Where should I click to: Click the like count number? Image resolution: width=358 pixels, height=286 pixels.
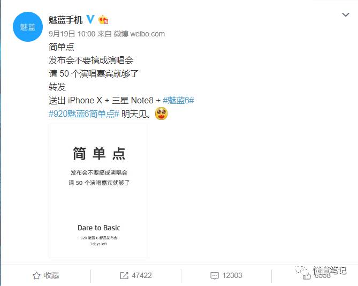322,275
